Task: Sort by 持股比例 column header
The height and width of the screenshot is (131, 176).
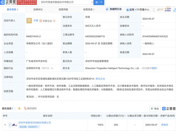Action: (x=96, y=116)
